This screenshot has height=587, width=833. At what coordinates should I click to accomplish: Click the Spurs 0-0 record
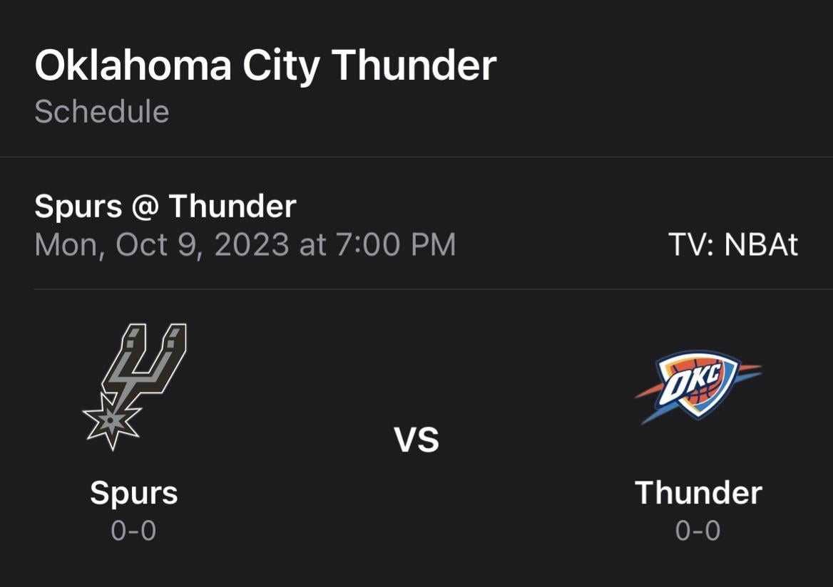click(133, 531)
